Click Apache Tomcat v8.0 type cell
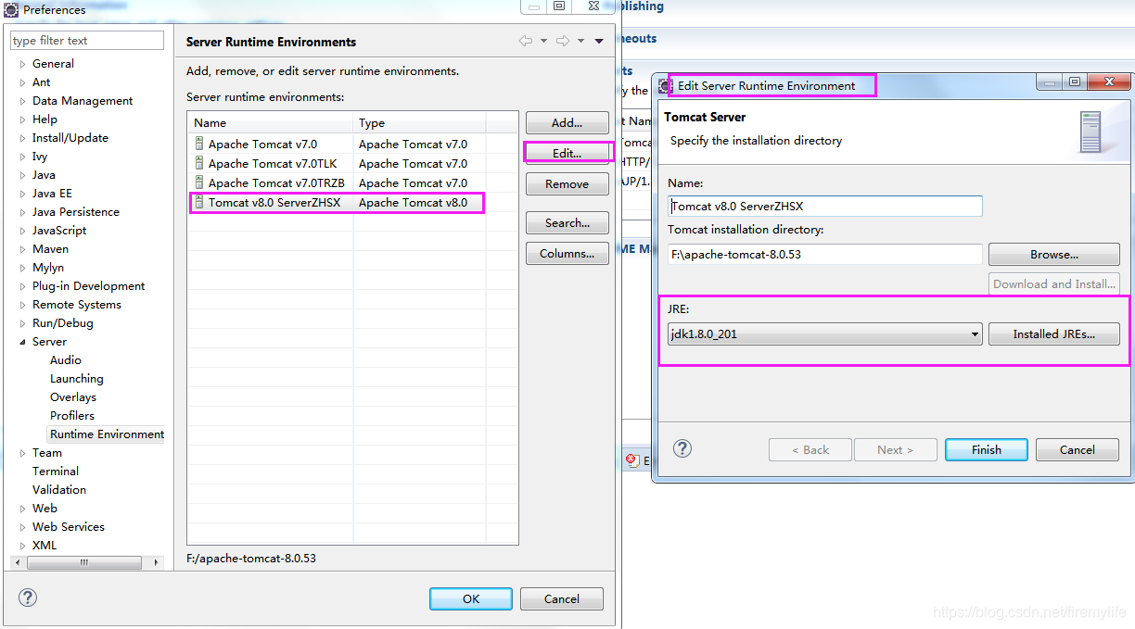Screen dimensions: 1135x629 (414, 202)
